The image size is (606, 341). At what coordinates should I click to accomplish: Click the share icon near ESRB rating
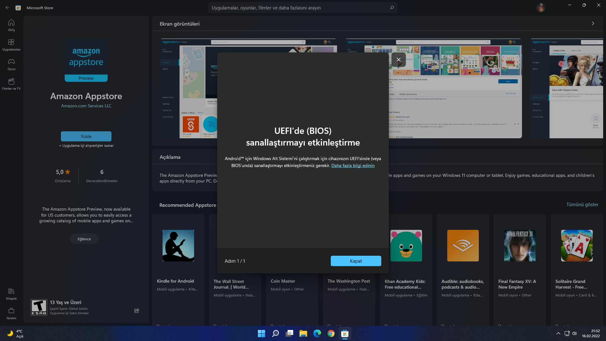137,311
